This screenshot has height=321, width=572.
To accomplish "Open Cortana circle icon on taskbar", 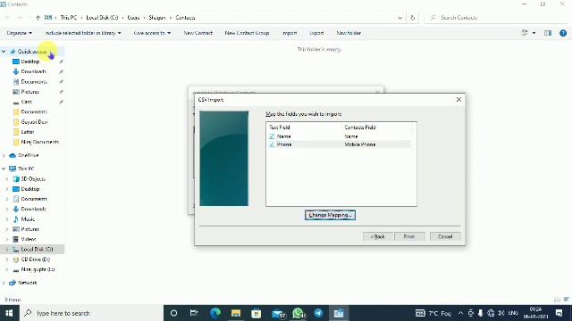I will click(x=173, y=313).
